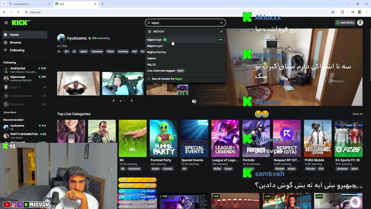371x209 pixels.
Task: Clear the search box text
Action: (x=221, y=23)
